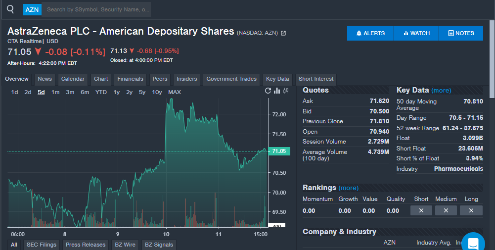The width and height of the screenshot is (495, 250).
Task: Click the Pharmaceuticals industry value
Action: (x=458, y=169)
